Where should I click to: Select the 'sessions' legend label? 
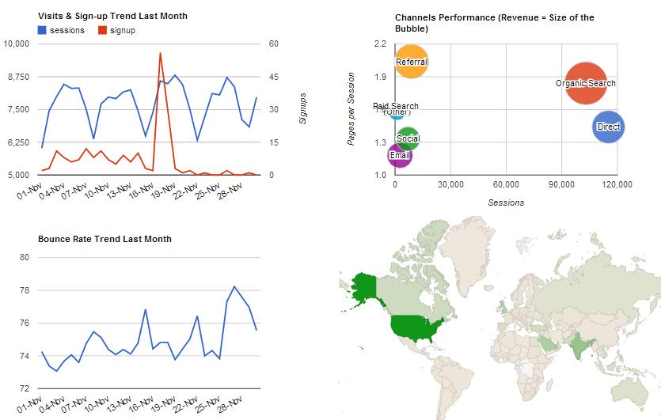click(67, 30)
